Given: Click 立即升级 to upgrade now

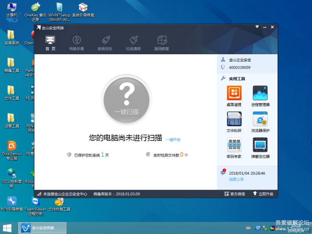Looking at the screenshot, I should pyautogui.click(x=263, y=194).
